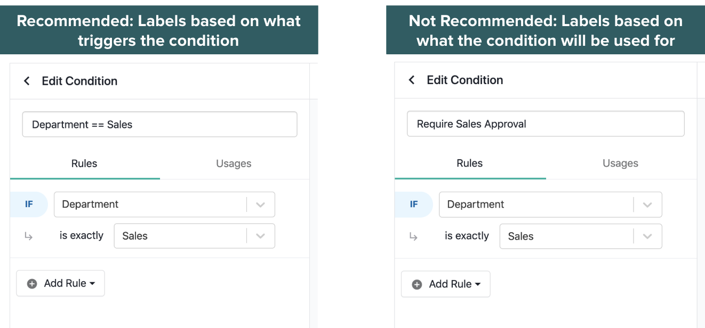This screenshot has height=328, width=705.
Task: Go back using arrow in Not Recommended panel
Action: 411,80
